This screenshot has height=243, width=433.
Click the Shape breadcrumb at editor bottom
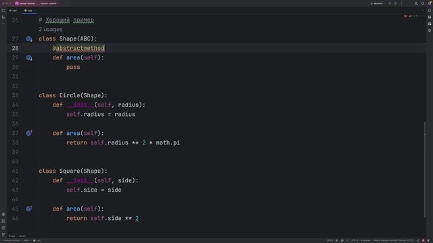tap(12, 236)
